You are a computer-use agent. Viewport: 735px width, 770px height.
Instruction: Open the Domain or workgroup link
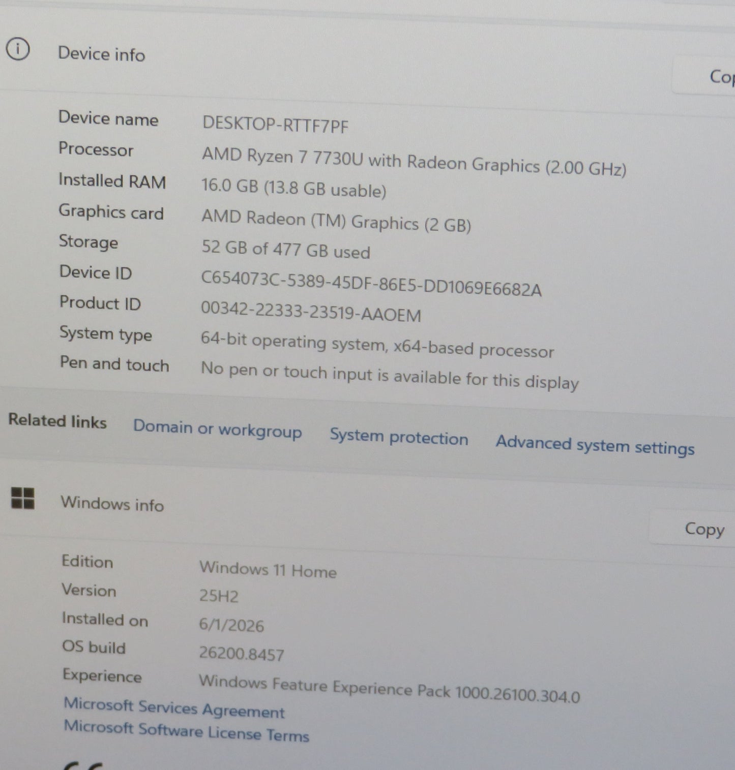point(218,429)
